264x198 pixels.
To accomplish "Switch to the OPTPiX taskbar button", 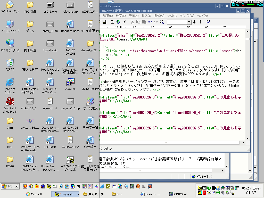I will point(179,194).
